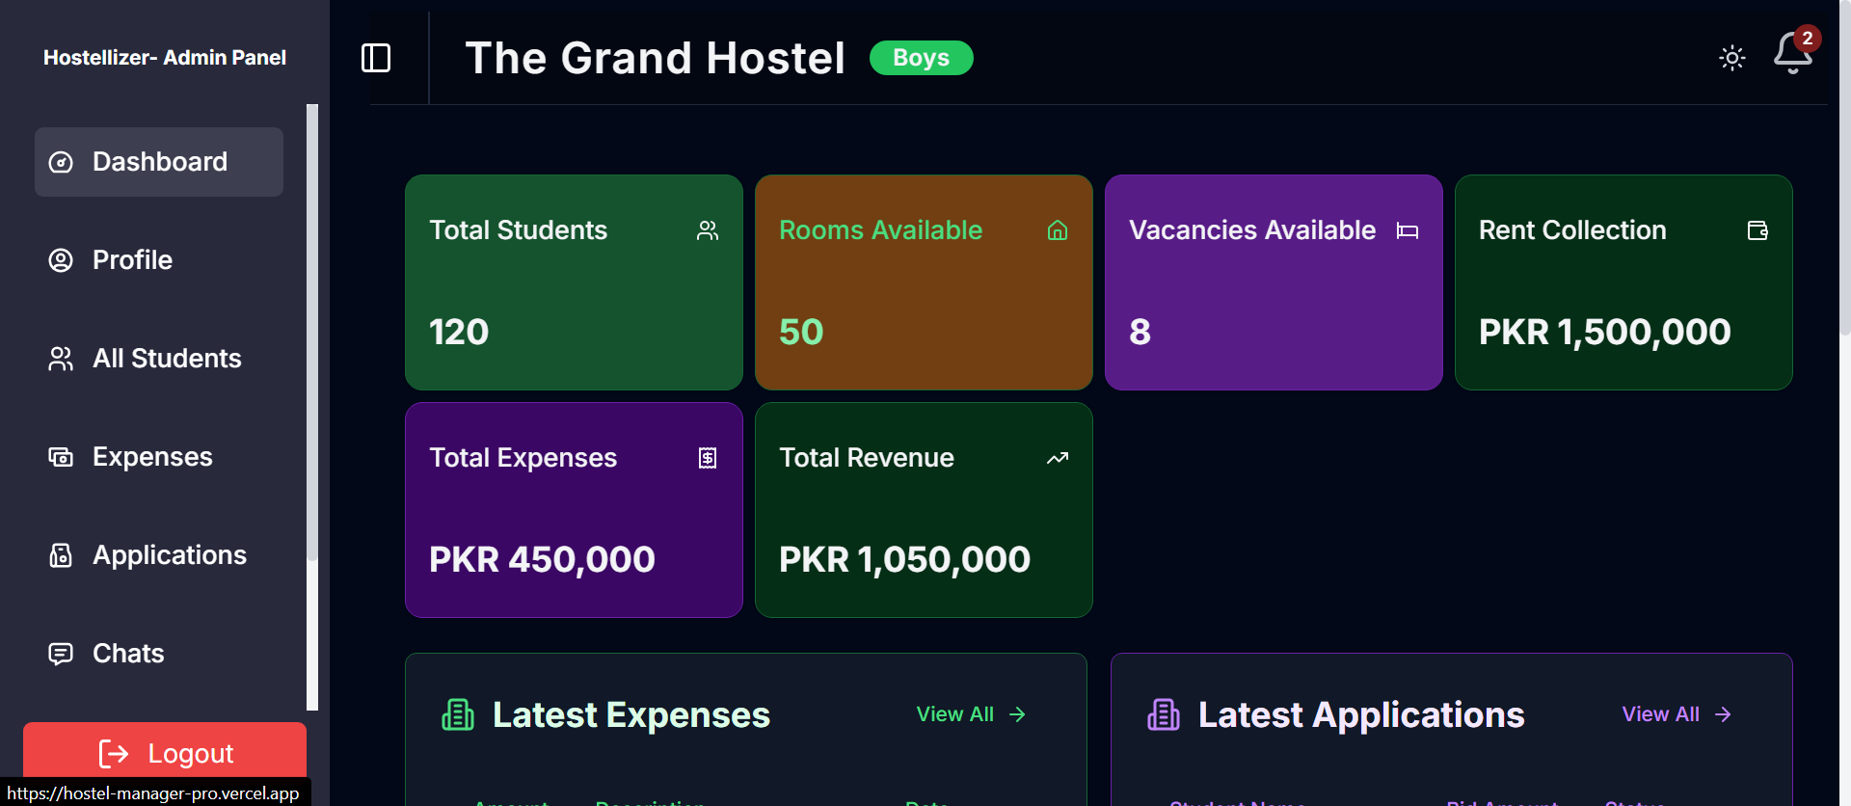Toggle the sidebar panel icon

pos(376,58)
